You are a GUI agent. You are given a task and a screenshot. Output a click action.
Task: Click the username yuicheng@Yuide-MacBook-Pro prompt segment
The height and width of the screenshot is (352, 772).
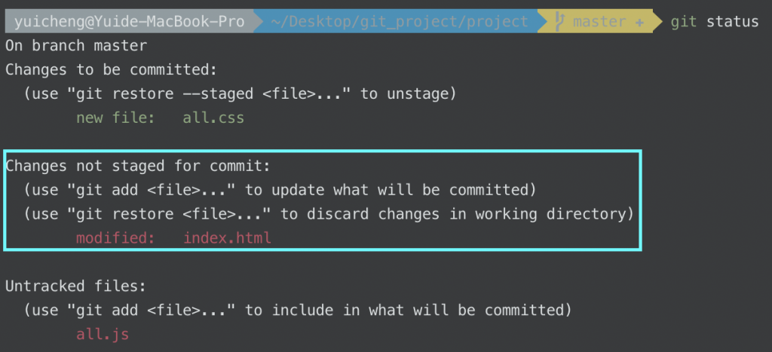coord(129,22)
